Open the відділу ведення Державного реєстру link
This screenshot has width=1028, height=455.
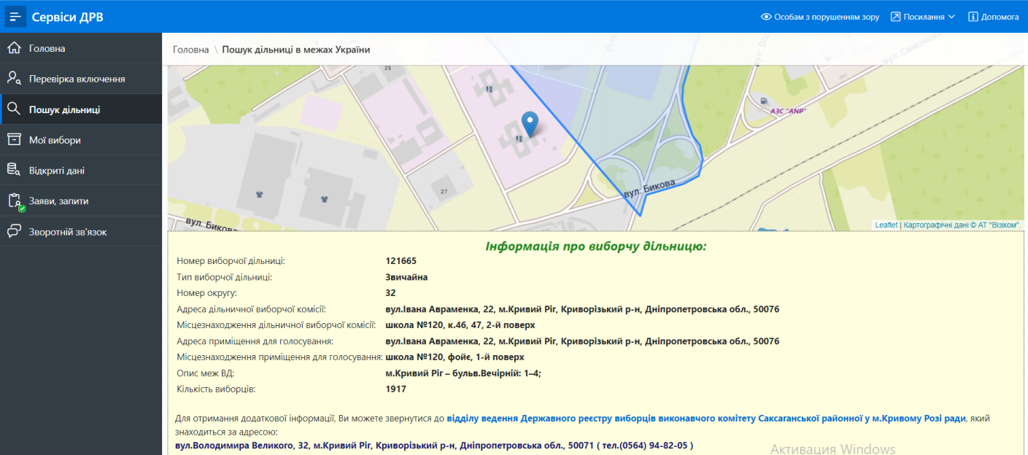point(706,419)
